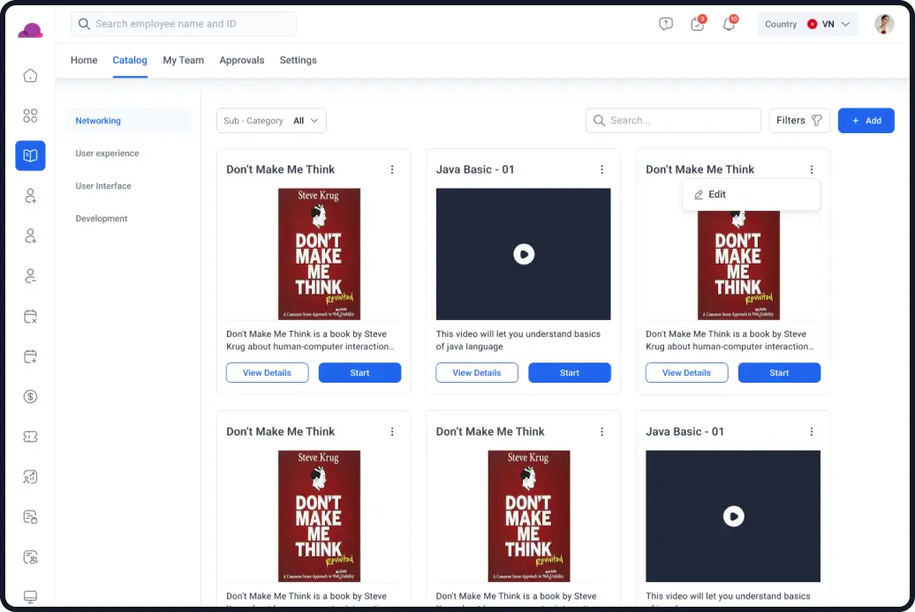Select the Catalog tab
Screen dimensions: 915x612
point(130,60)
